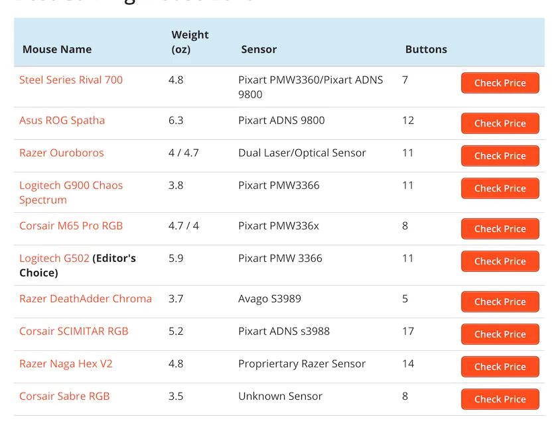Screen dimensions: 560x435
Task: Open the Corsair M65 Pro RGB link
Action: 71,225
